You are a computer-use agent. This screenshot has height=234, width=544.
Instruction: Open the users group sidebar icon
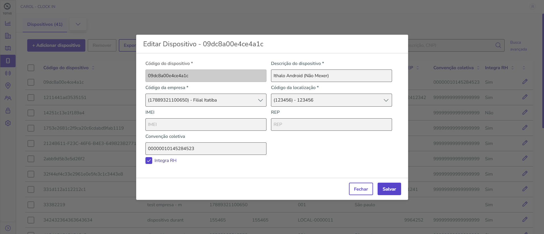[x=8, y=98]
